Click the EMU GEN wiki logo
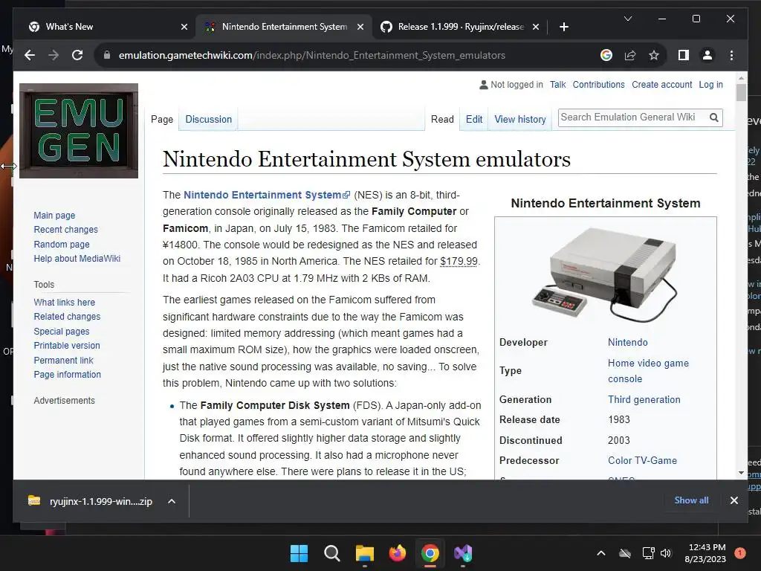Screen dimensions: 761x571 click(79, 131)
